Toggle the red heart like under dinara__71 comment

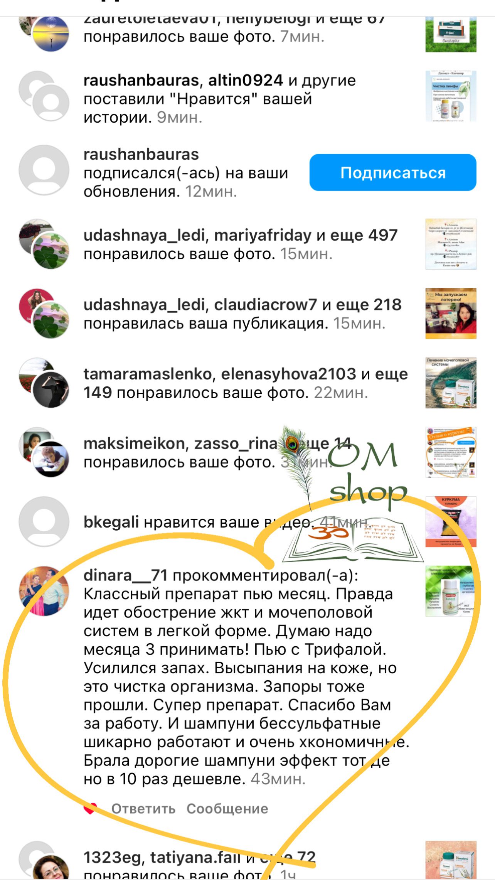coord(90,809)
